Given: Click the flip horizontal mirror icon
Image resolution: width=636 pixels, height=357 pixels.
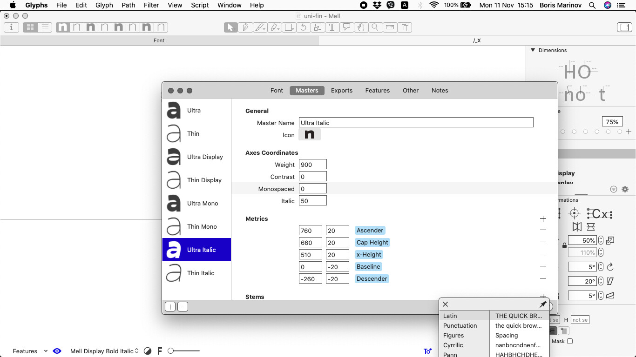Looking at the screenshot, I should [x=577, y=227].
